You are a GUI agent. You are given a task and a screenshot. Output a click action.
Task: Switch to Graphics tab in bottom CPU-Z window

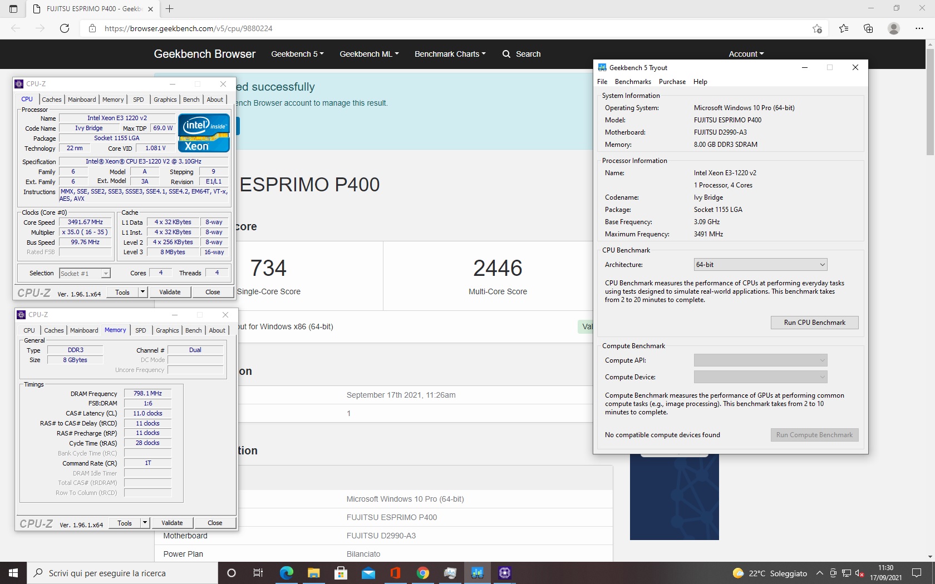[168, 330]
